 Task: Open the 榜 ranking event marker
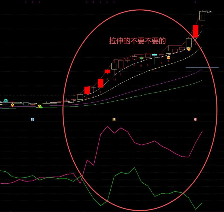(x=114, y=119)
